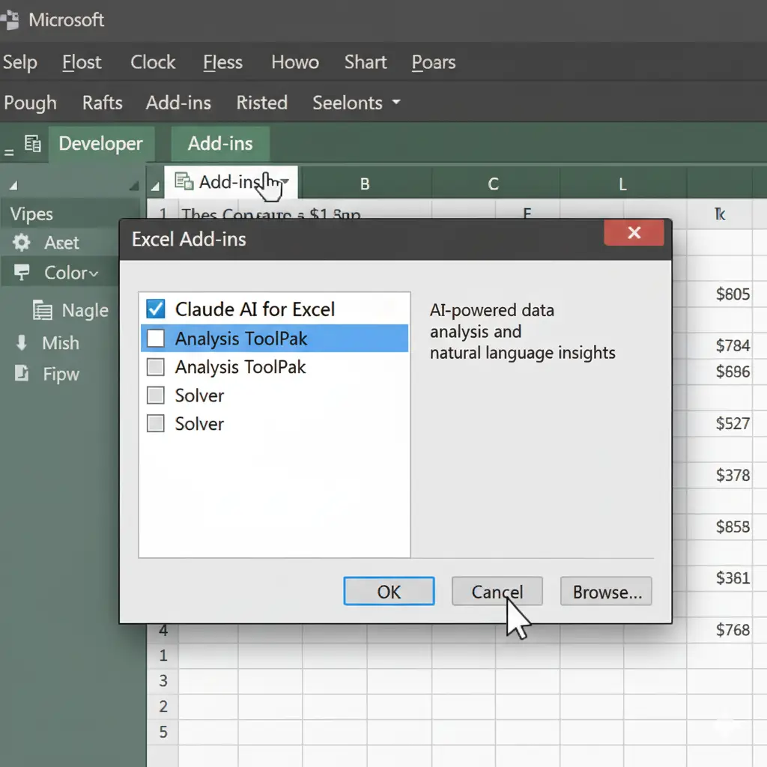This screenshot has height=767, width=767.
Task: Switch to the Developer tab
Action: (x=102, y=144)
